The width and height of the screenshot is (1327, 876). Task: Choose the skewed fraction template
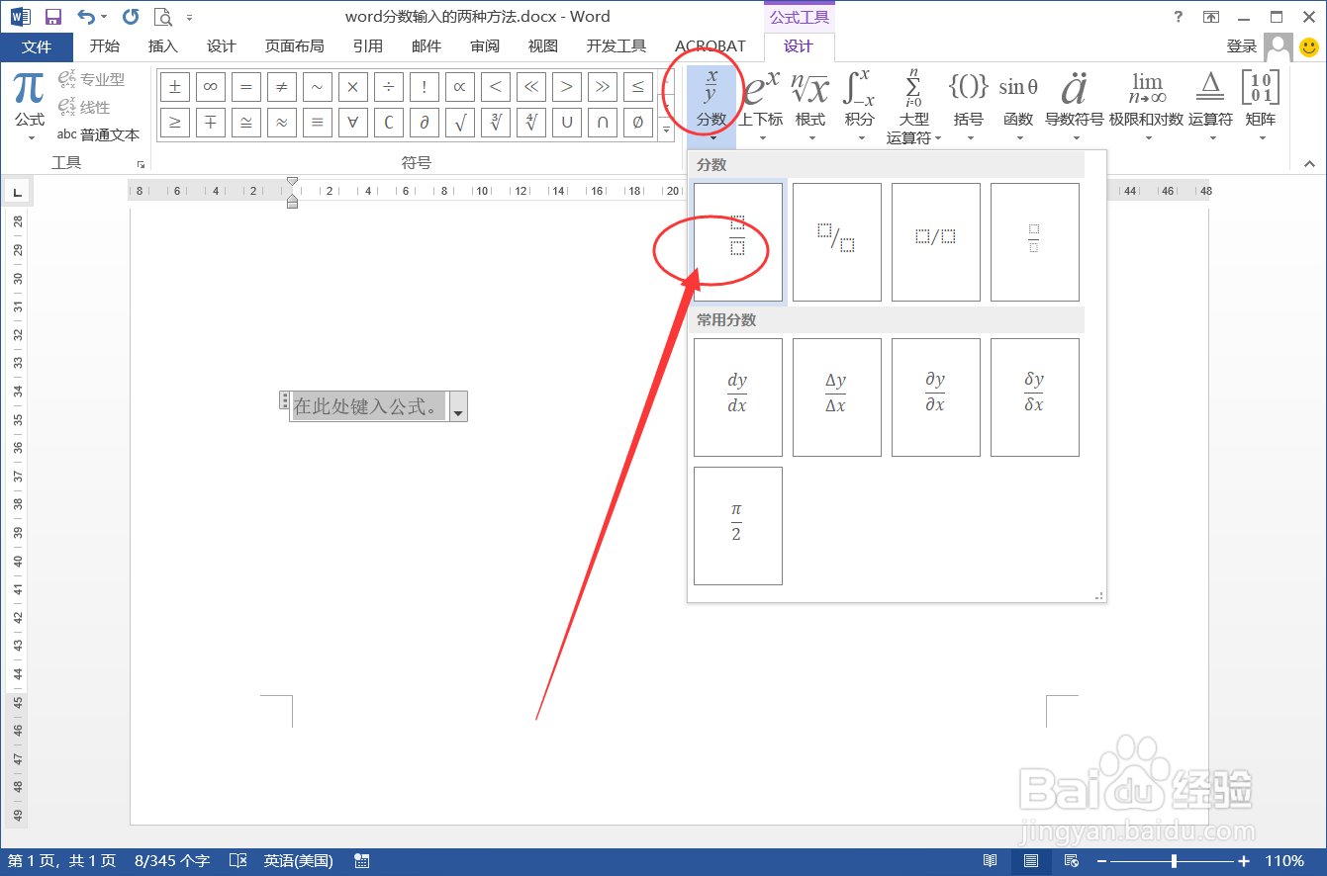pyautogui.click(x=837, y=242)
